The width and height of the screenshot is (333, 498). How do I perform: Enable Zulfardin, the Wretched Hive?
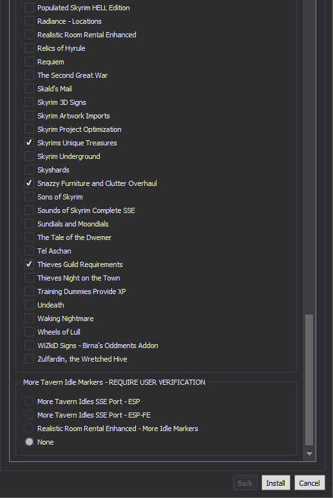coord(29,359)
